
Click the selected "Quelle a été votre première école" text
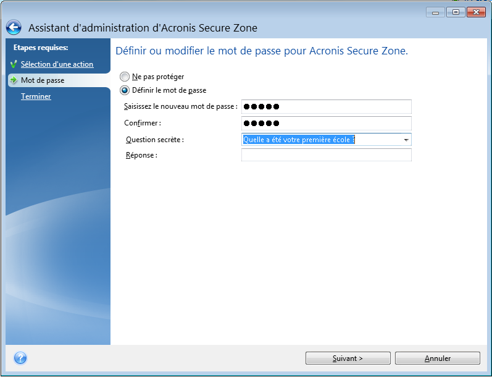(x=299, y=140)
